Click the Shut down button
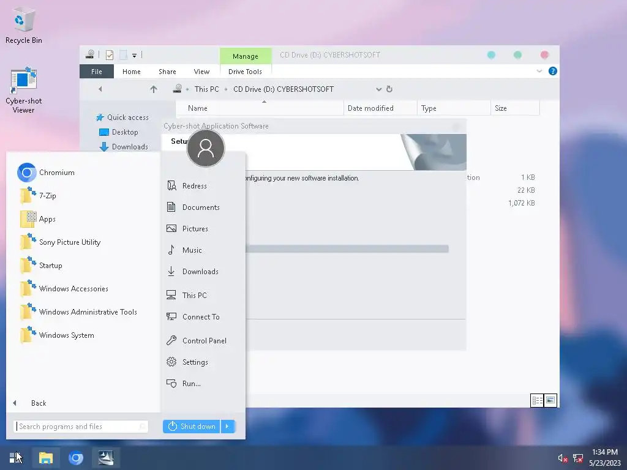Screen dimensions: 627x470 (x=192, y=427)
